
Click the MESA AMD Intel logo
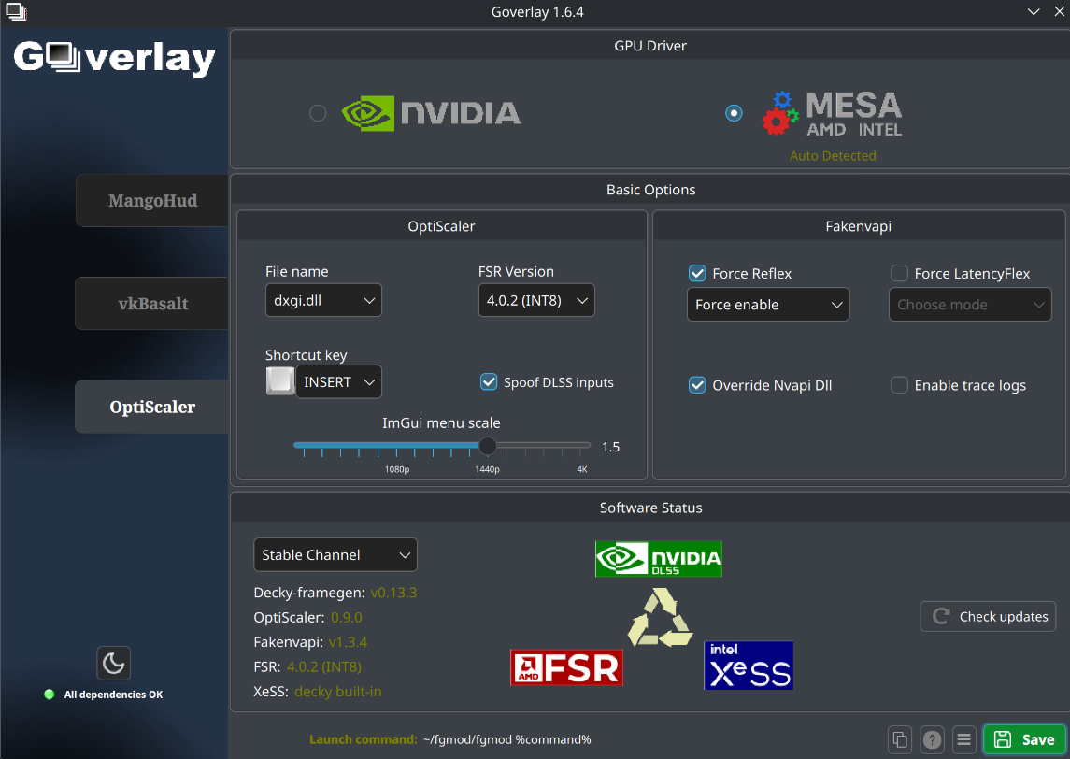point(832,114)
